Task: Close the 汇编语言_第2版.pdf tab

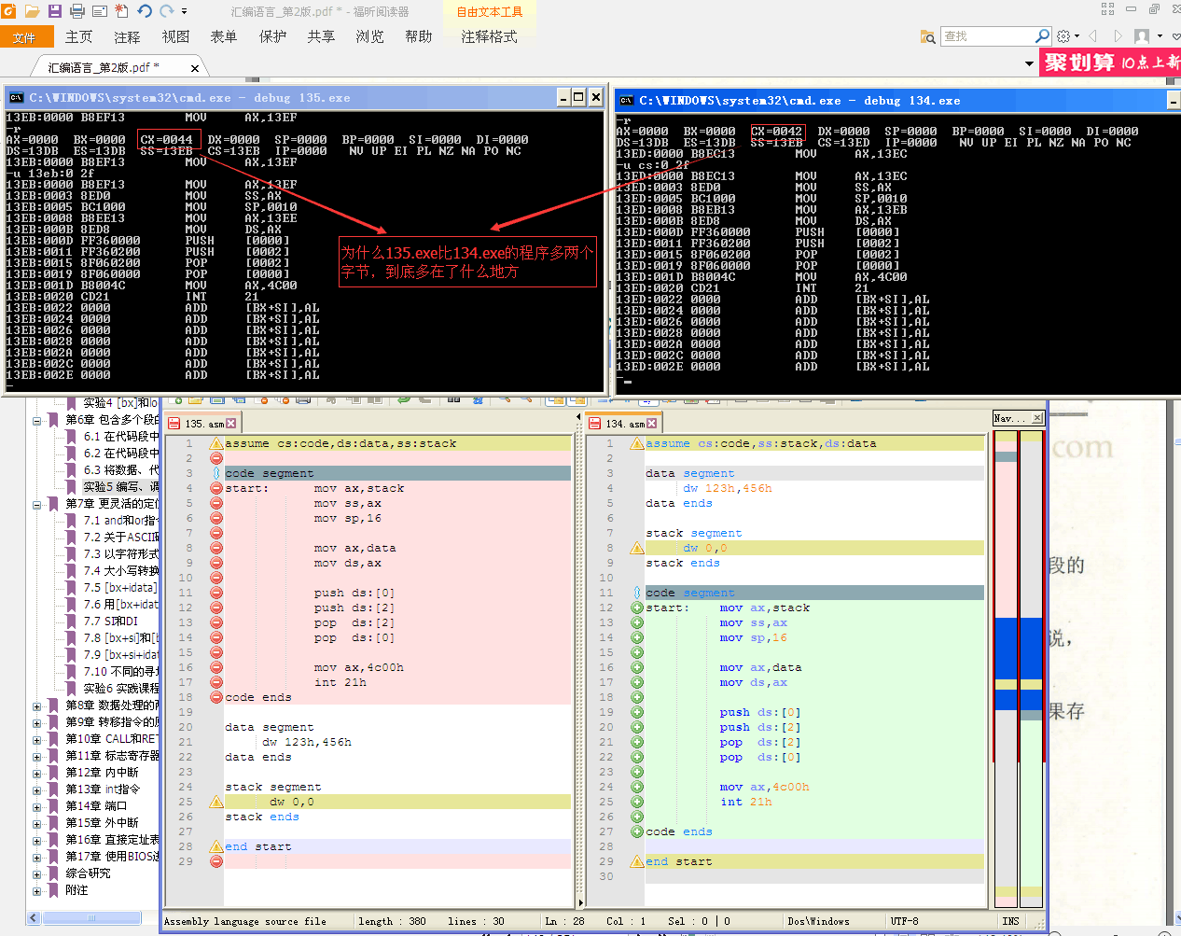Action: point(195,68)
